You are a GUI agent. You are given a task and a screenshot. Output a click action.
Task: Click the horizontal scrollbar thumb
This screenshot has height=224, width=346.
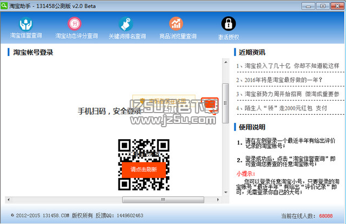163,200
